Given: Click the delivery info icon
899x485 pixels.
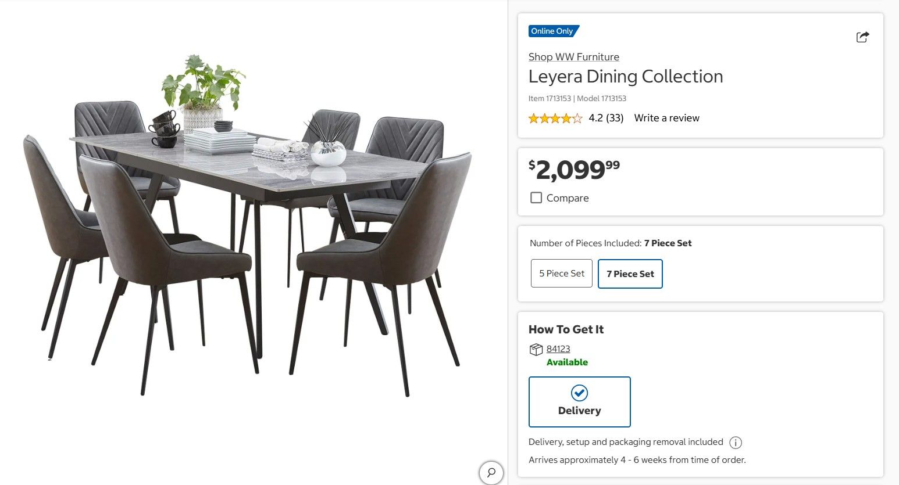Looking at the screenshot, I should point(736,443).
